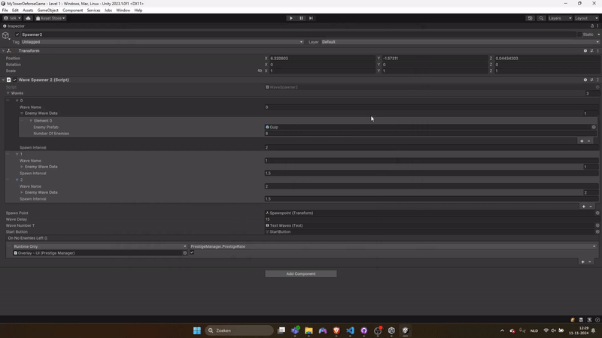Open the Window menu

point(123,11)
